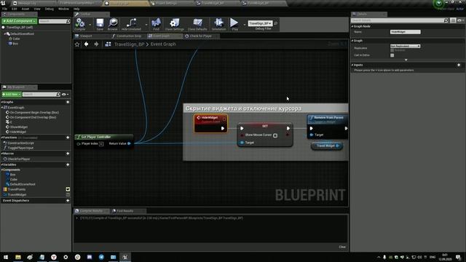
Task: Open the Asset menu
Action: pos(25,9)
